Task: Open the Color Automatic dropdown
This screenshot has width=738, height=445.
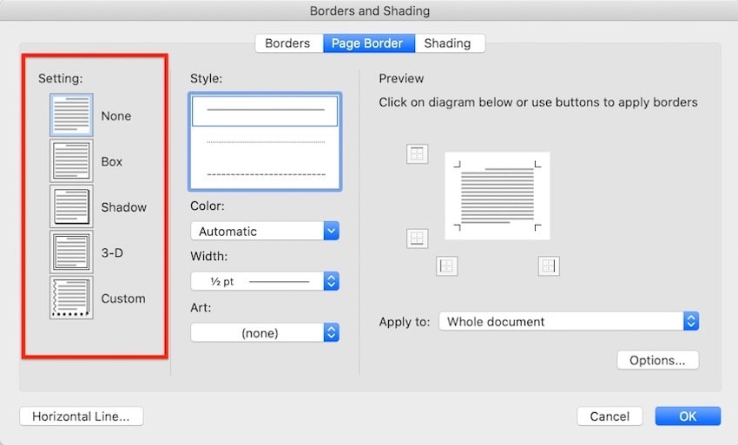Action: [265, 231]
